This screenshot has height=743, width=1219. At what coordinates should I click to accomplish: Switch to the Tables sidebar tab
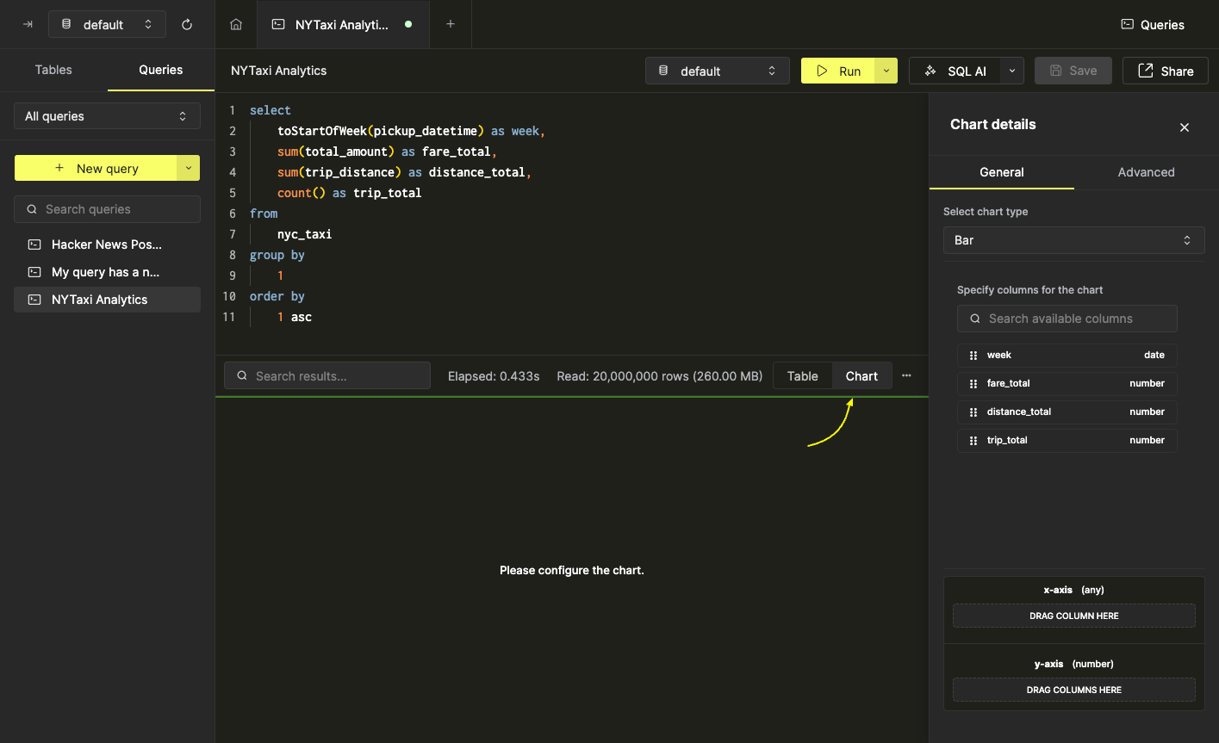[53, 70]
